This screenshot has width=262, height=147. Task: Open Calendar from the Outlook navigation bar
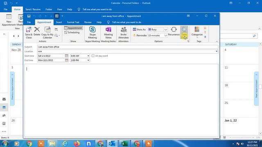4,107
